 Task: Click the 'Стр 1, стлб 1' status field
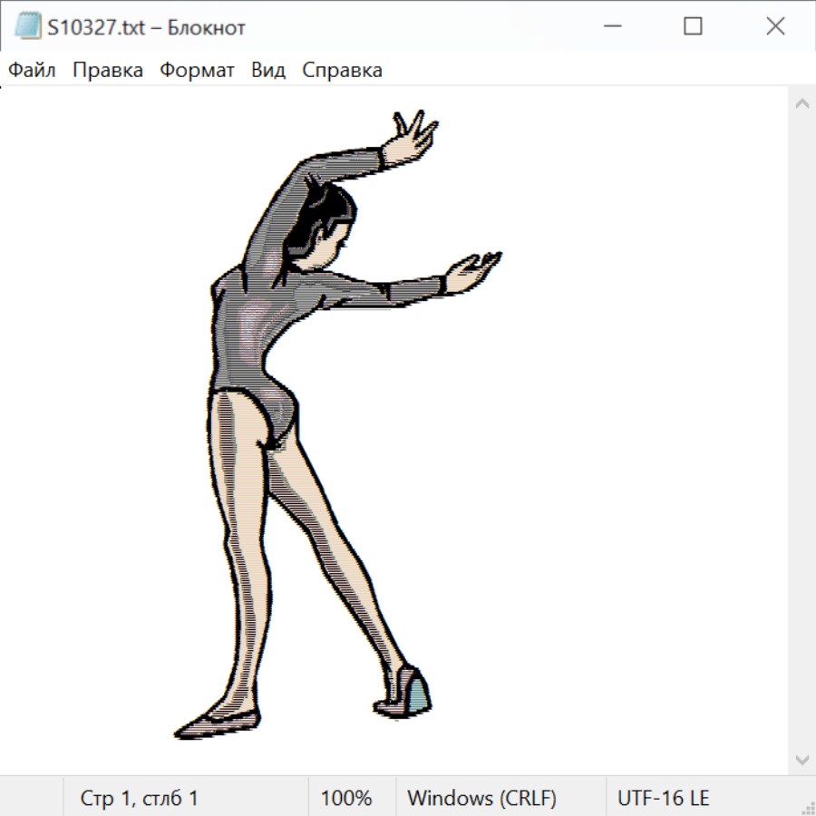pos(140,798)
